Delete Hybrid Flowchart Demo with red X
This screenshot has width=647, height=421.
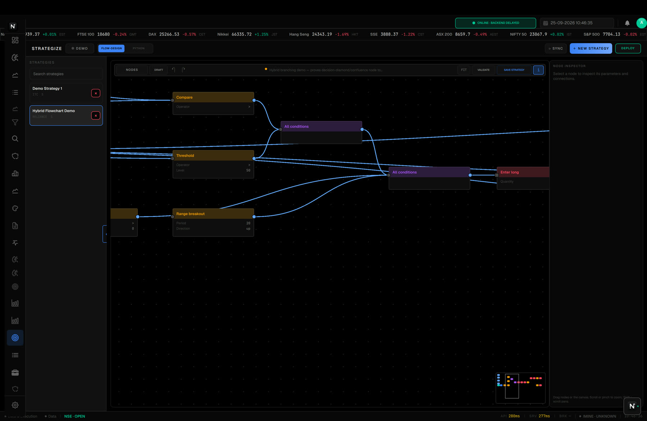pos(96,116)
